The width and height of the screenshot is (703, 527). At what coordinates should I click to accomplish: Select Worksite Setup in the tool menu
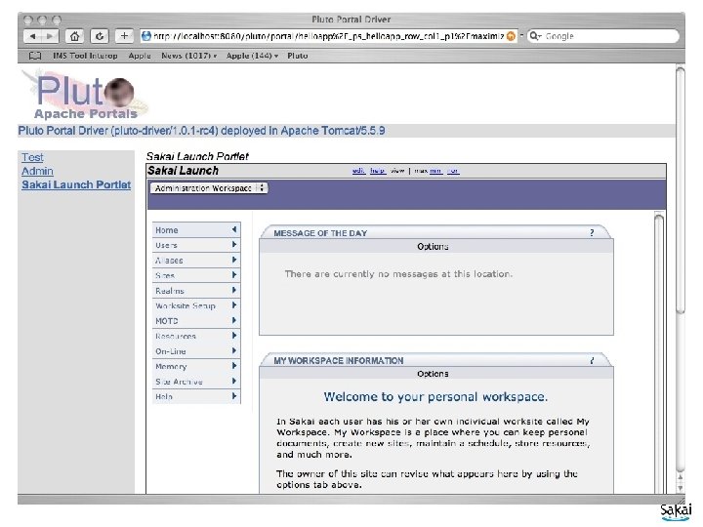click(x=196, y=305)
